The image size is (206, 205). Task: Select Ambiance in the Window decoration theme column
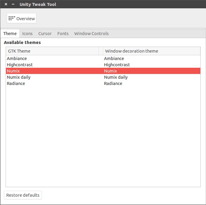(114, 59)
